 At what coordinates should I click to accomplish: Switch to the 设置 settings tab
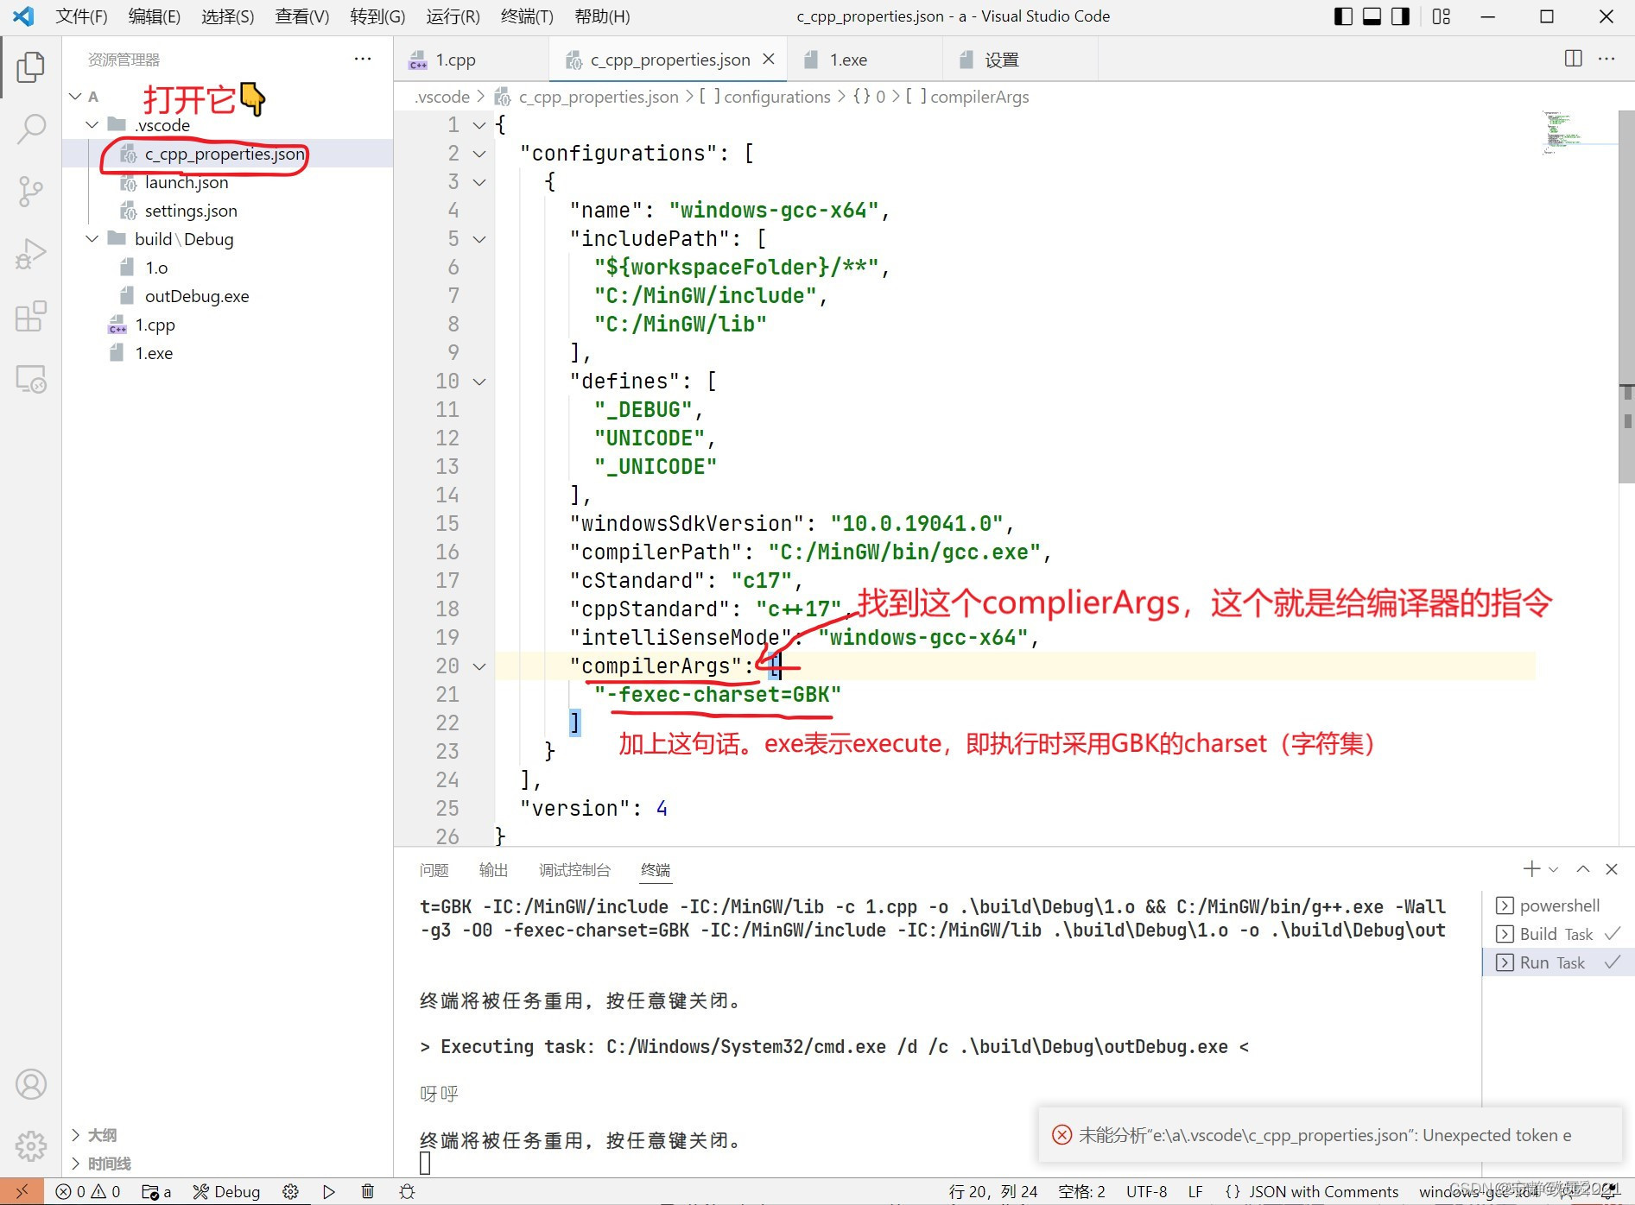click(1021, 60)
